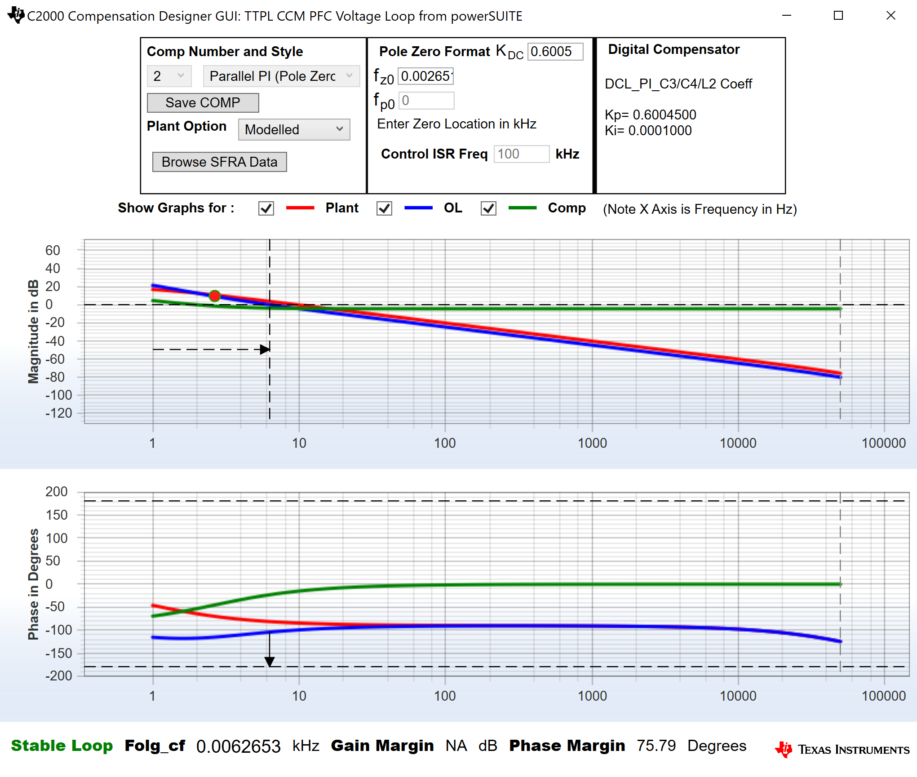Open the Parallel PI style dropdown
917x777 pixels.
coord(281,76)
